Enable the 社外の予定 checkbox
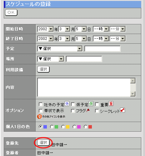 (41, 104)
